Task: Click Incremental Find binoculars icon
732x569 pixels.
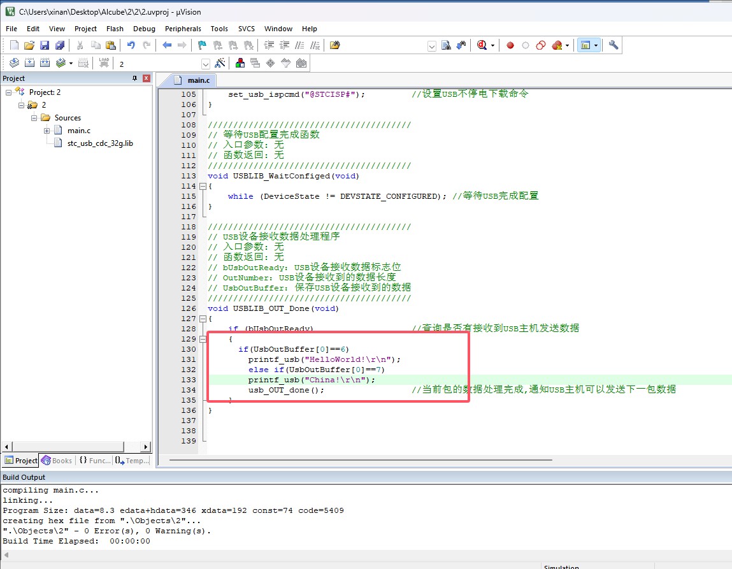Action: (x=461, y=45)
